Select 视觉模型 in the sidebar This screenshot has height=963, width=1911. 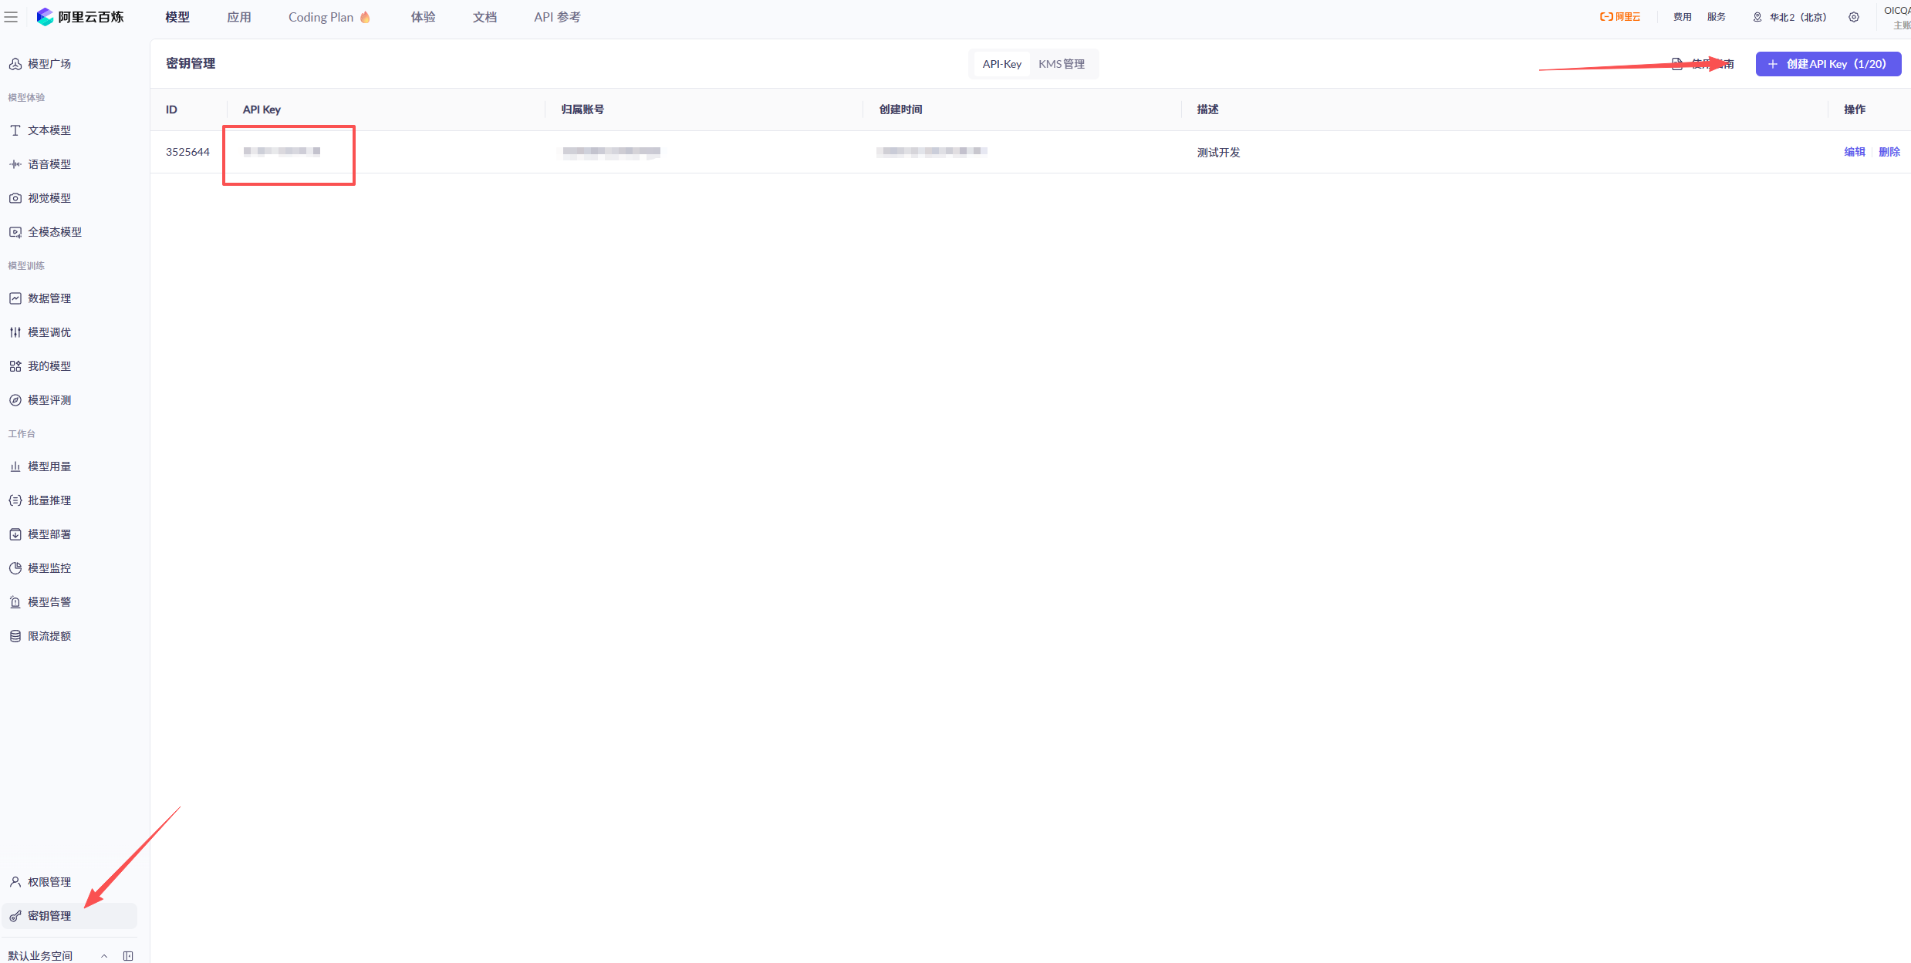tap(49, 198)
